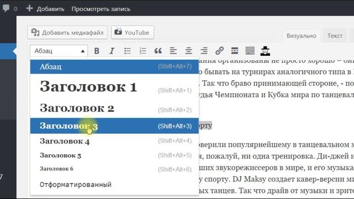Click the line 'Так что драйв от музыки'

(277, 191)
